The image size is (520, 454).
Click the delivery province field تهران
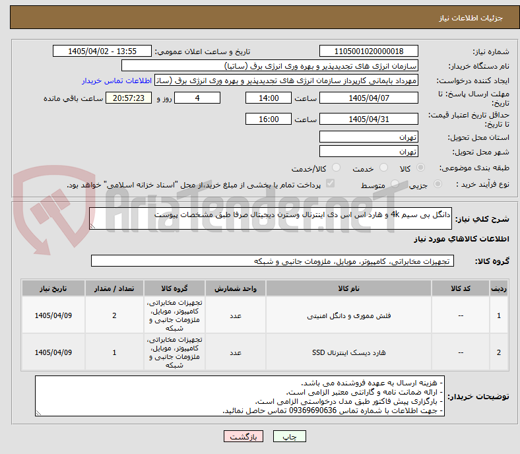coord(368,137)
